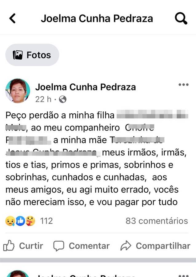Viewport: 196px width, 277px height.
Task: Toggle Curtir on the post
Action: click(23, 246)
